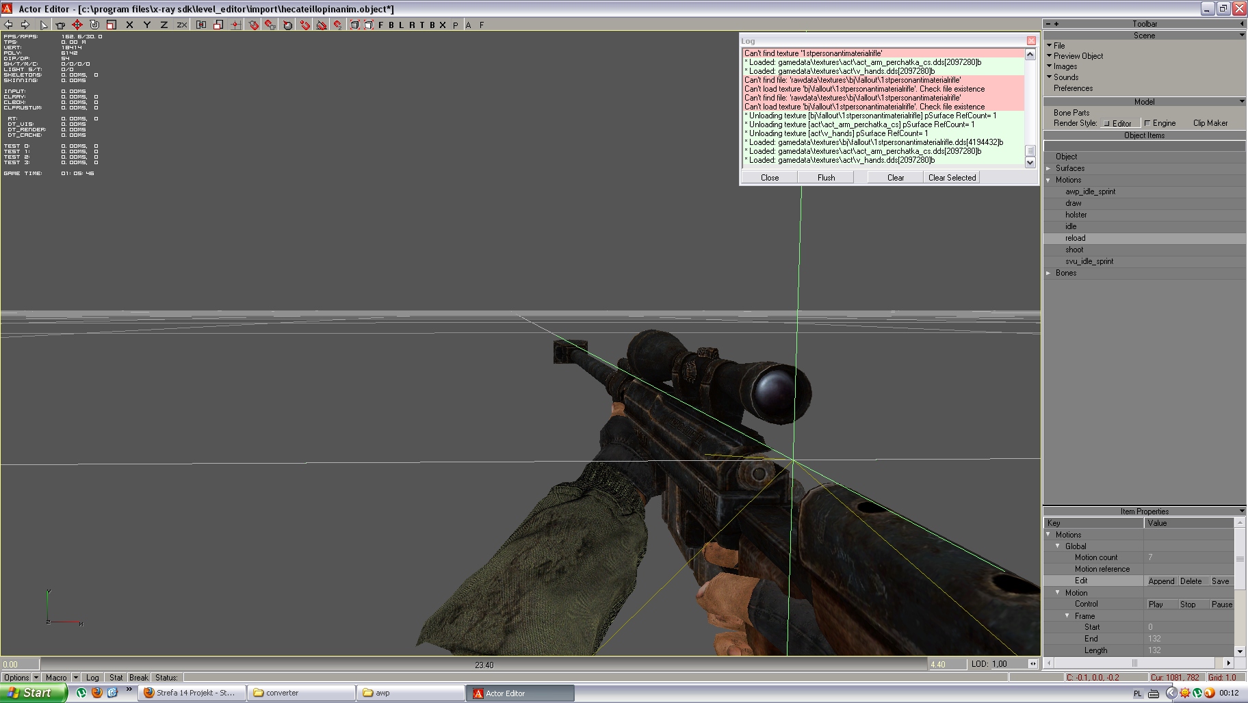1248x703 pixels.
Task: Select the holster motion
Action: pyautogui.click(x=1076, y=215)
